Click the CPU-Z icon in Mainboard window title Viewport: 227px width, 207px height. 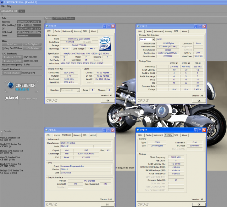46,130
